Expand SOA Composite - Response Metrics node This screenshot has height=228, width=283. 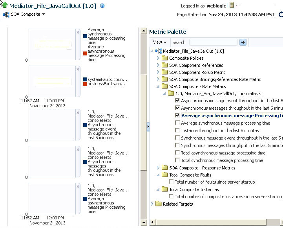[x=158, y=168]
